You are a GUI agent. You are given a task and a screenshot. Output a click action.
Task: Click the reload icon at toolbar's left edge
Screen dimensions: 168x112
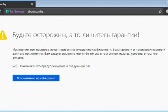pos(1,11)
